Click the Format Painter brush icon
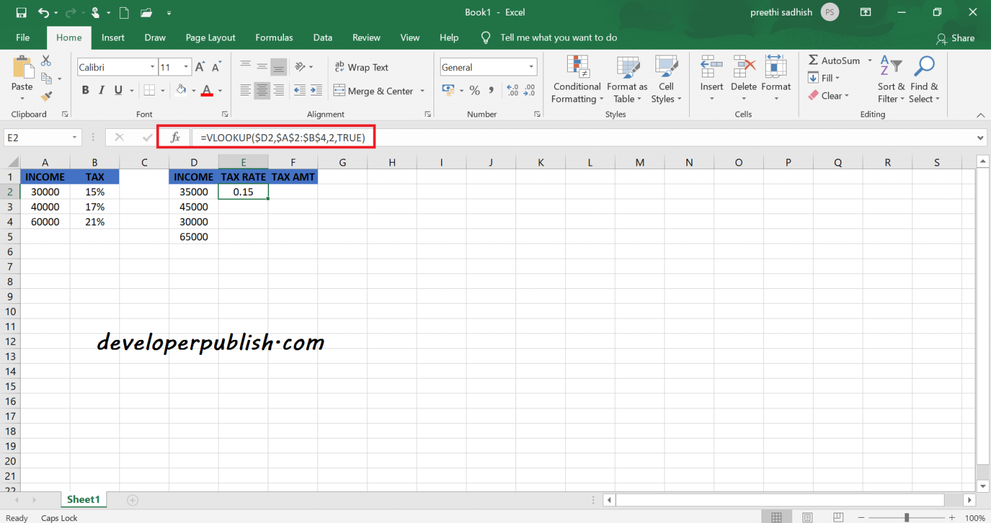Viewport: 991px width, 523px height. (46, 96)
